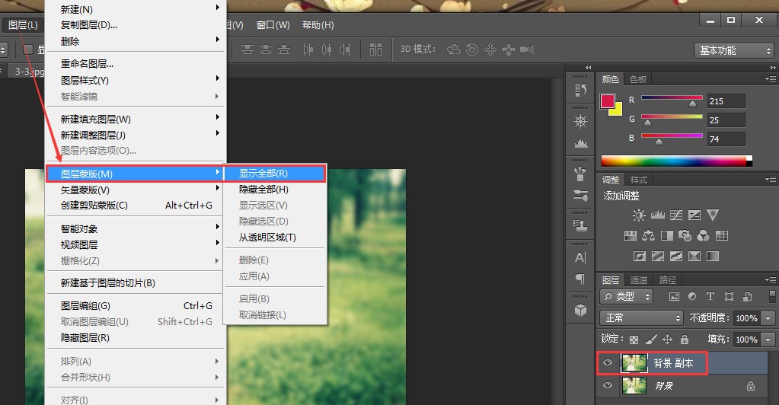
Task: Expand the 不透明度 opacity dropdown arrow
Action: pyautogui.click(x=768, y=318)
